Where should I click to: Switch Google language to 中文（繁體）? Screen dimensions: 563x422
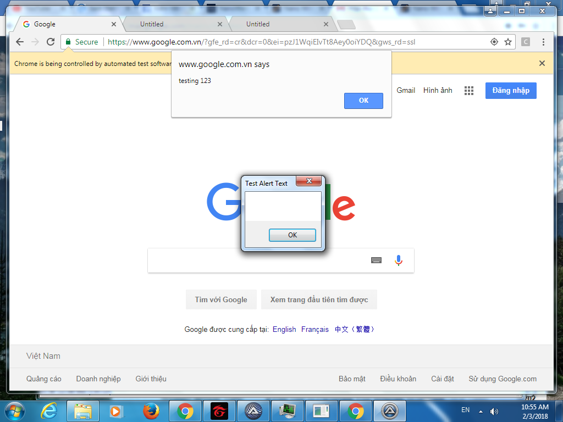click(355, 330)
